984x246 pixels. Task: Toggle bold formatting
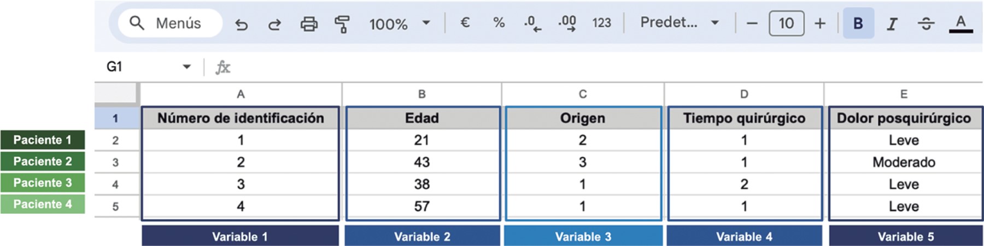[858, 23]
